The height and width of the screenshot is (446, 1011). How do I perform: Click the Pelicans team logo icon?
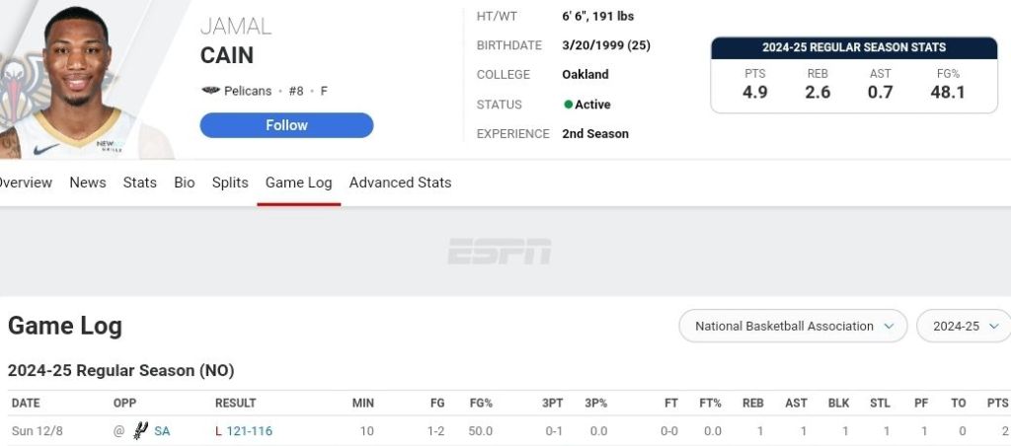(210, 91)
